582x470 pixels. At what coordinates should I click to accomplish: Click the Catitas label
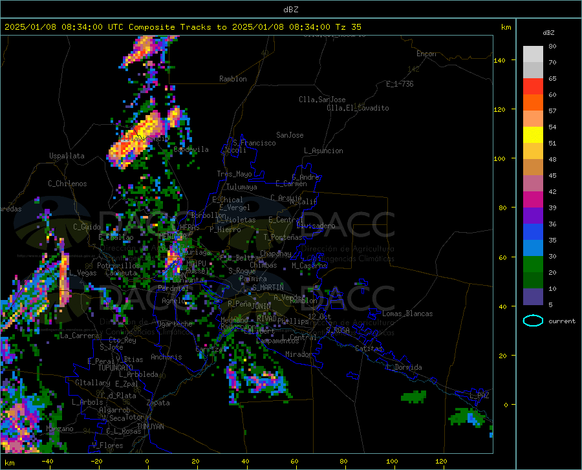(x=369, y=348)
